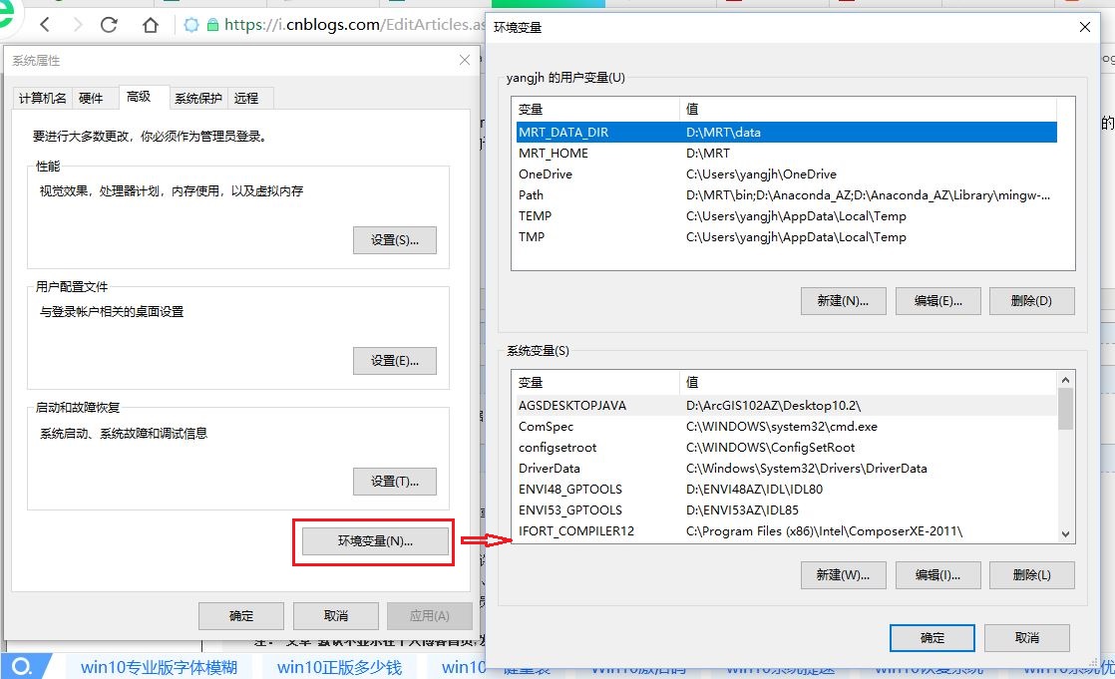Open the win10正版多少钱 link
1115x679 pixels.
coord(339,668)
